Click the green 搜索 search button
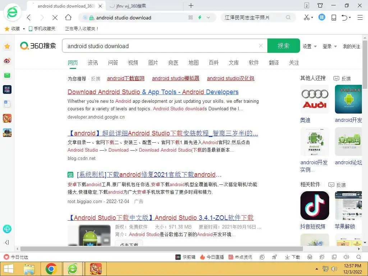The width and height of the screenshot is (368, 276). [284, 46]
